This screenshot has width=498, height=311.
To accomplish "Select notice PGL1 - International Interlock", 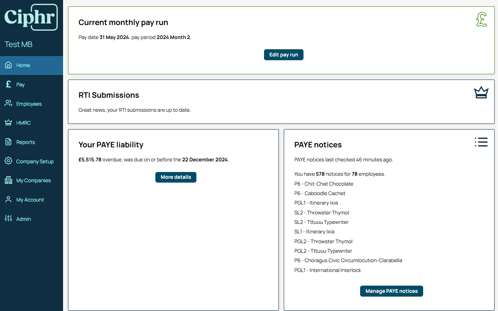I will (x=327, y=270).
